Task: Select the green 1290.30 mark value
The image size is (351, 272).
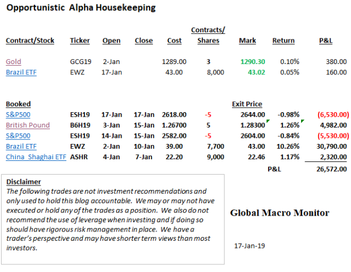Action: pos(252,62)
